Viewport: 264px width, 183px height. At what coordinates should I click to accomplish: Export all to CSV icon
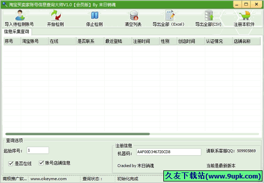pyautogui.click(x=209, y=15)
